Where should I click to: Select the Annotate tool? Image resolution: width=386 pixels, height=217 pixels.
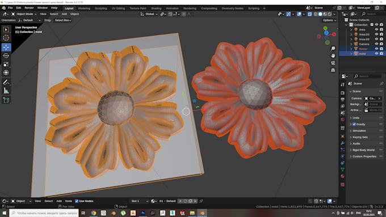[x=6, y=82]
